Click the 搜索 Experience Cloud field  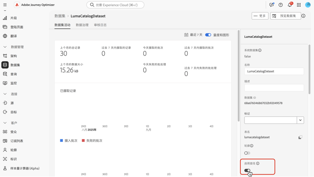click(x=116, y=5)
